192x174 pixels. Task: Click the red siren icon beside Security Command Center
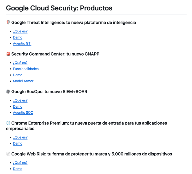click(x=8, y=54)
